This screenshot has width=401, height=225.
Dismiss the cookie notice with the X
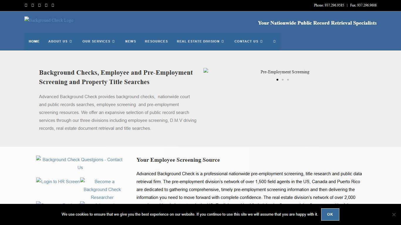pyautogui.click(x=394, y=214)
